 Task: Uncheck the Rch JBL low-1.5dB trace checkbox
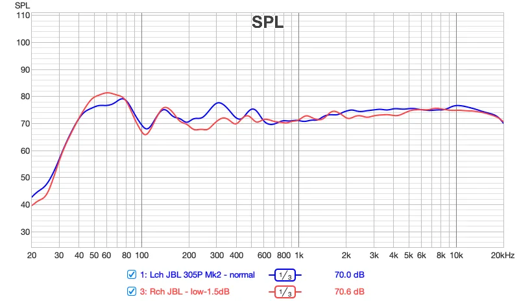[x=132, y=291]
